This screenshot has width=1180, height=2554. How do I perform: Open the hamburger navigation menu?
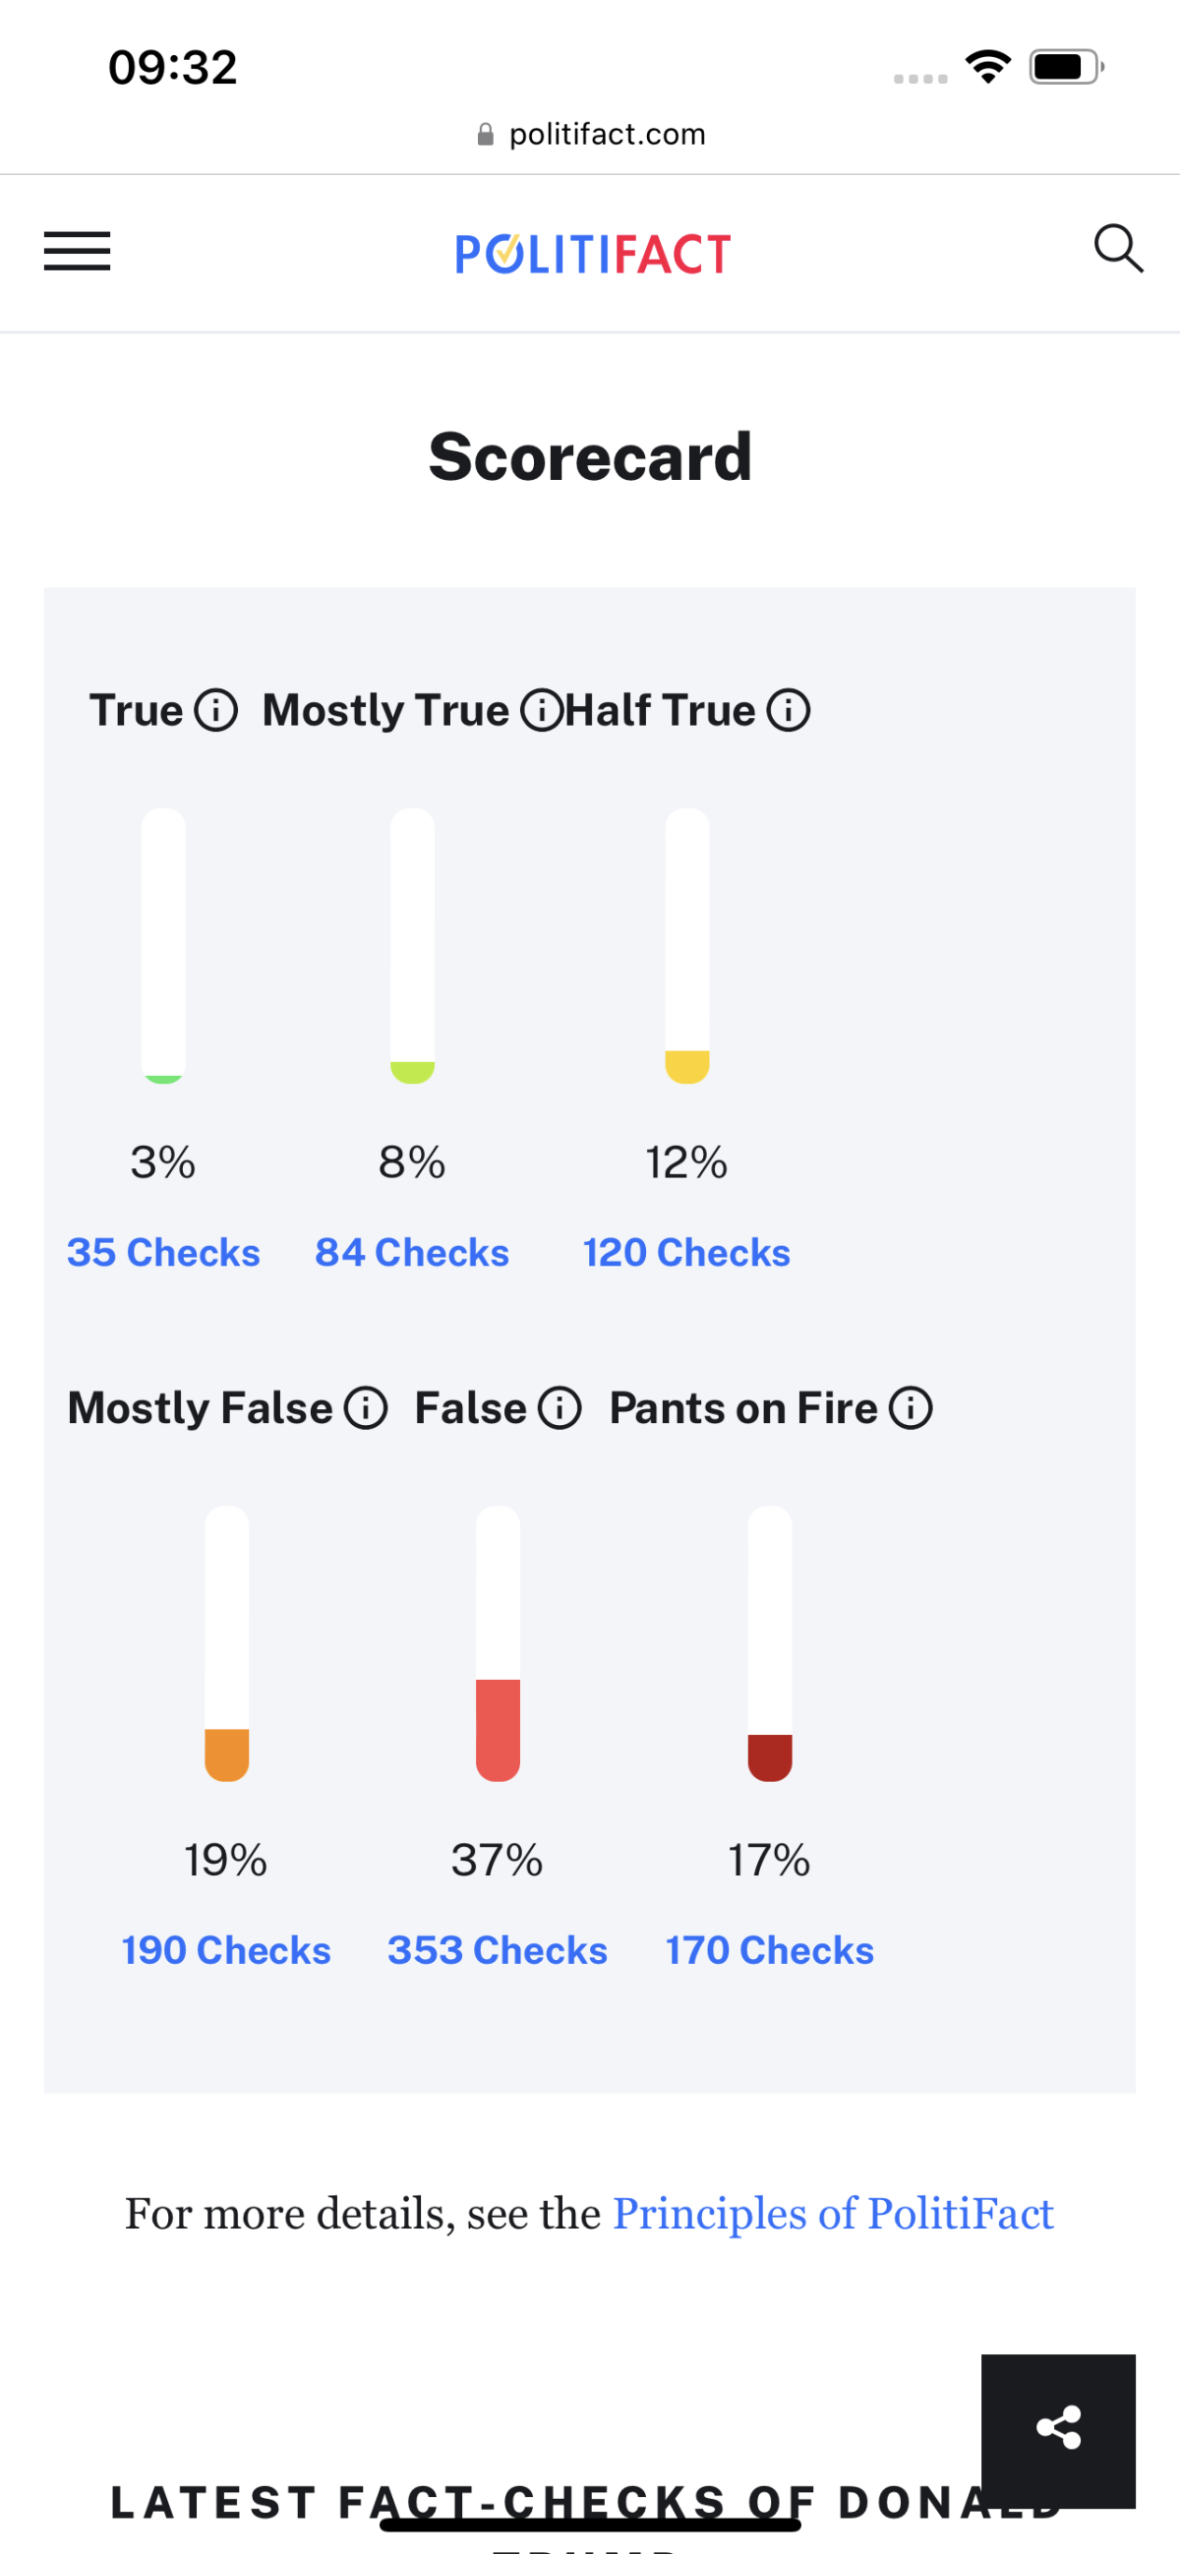[78, 251]
